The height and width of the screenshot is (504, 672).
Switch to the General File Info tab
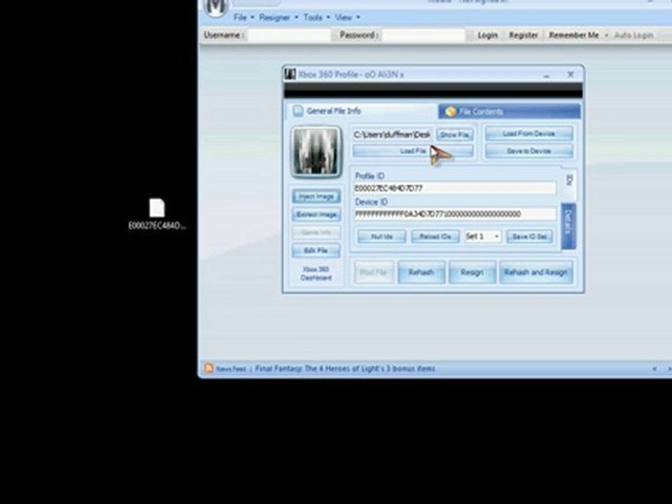[x=361, y=111]
